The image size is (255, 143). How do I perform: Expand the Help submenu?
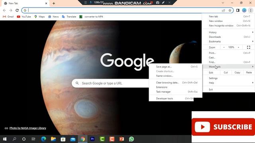(228, 83)
